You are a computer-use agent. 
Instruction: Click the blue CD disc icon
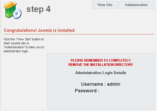coord(17,14)
